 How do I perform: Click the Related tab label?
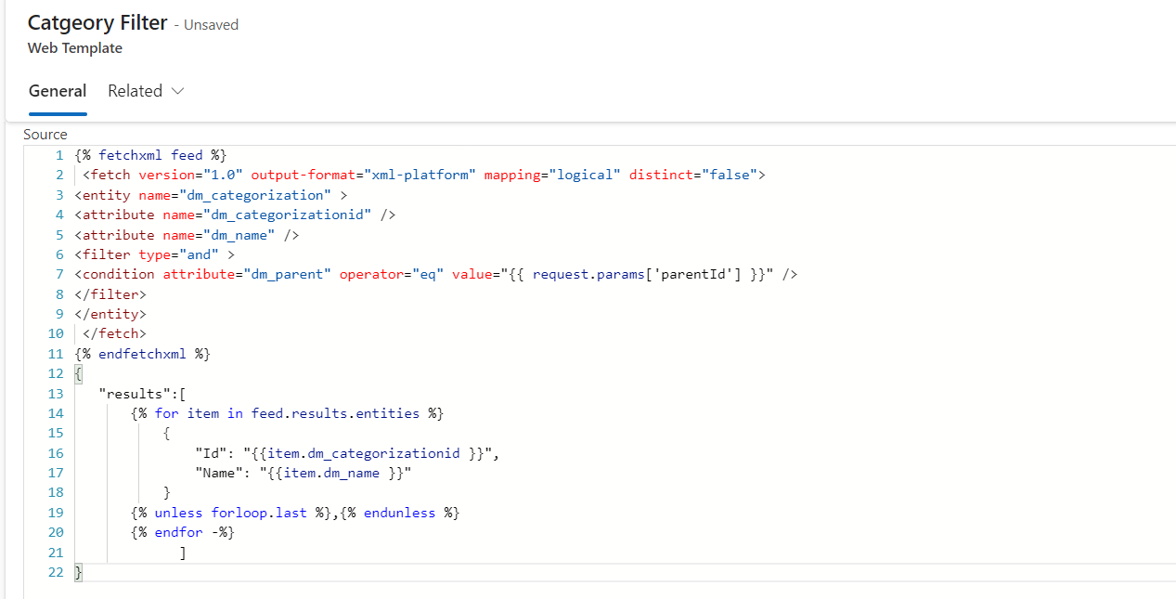click(x=133, y=91)
